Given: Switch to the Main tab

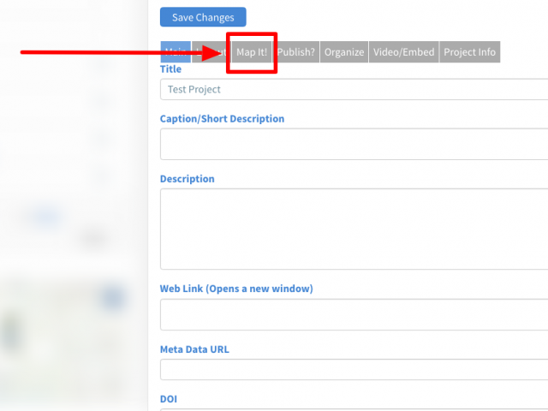Looking at the screenshot, I should pyautogui.click(x=175, y=52).
